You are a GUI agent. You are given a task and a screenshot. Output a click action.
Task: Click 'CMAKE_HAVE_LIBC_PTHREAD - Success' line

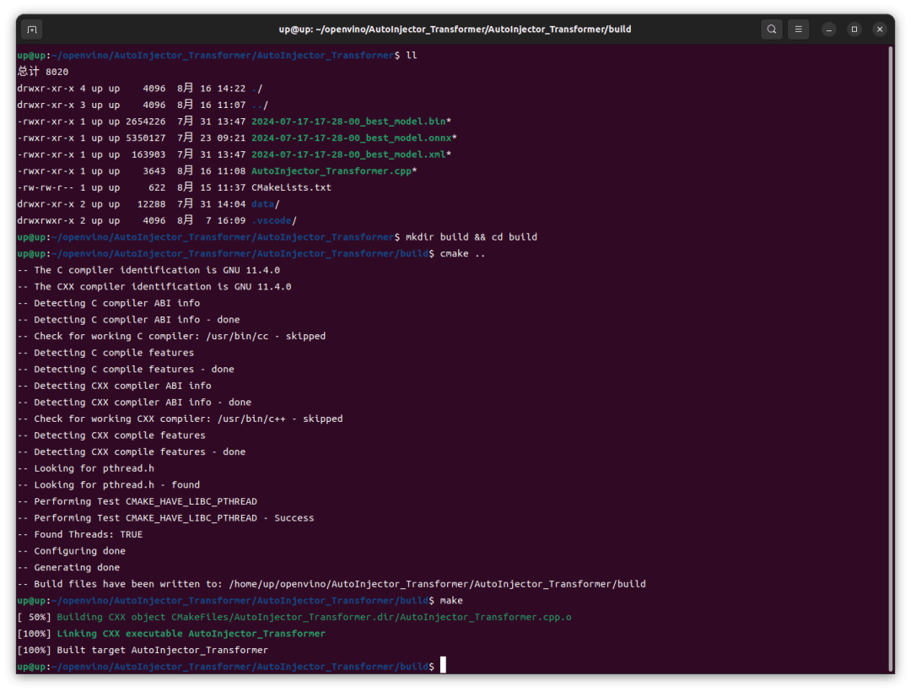click(165, 518)
